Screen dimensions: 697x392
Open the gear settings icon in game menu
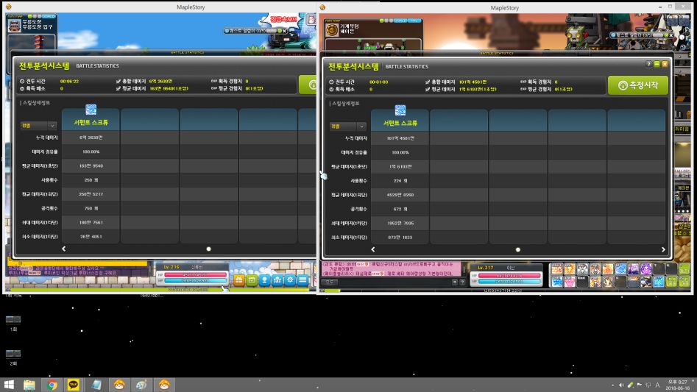tap(290, 280)
